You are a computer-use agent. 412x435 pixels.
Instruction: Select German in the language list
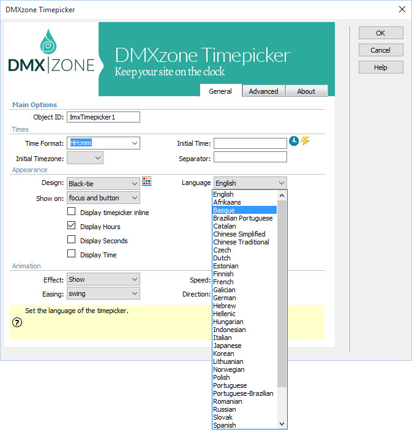245,298
